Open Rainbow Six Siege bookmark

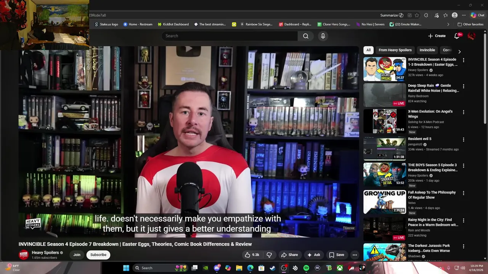(x=256, y=24)
